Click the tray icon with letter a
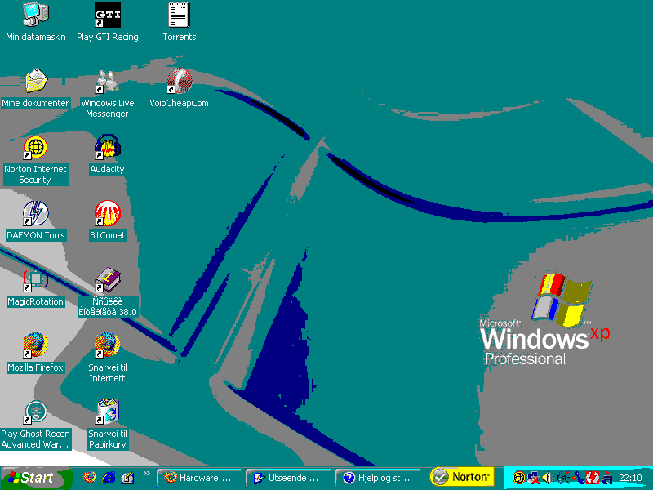The width and height of the screenshot is (653, 490). tap(606, 478)
